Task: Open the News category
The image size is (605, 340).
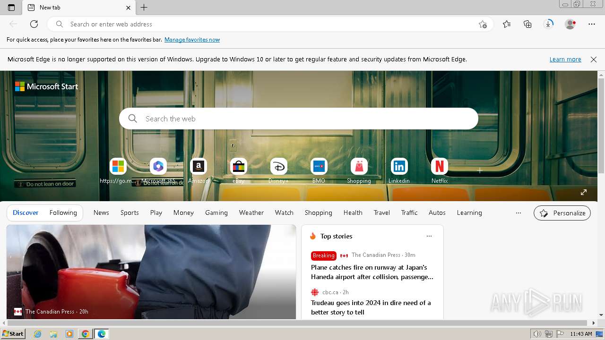Action: pos(101,213)
